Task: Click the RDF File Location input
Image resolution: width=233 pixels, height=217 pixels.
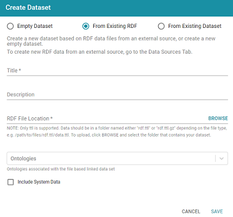Action: click(106, 118)
